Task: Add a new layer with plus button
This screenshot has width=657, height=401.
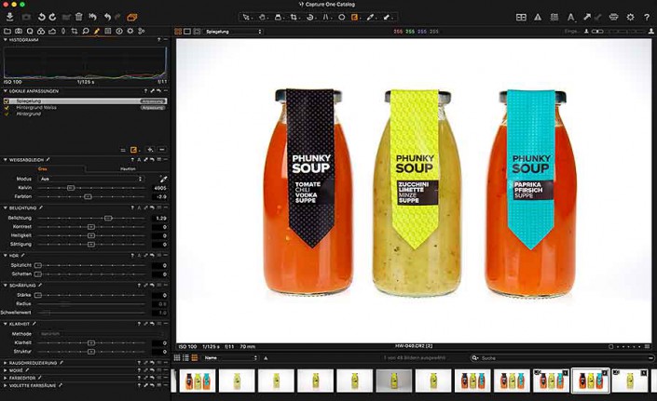Action: pos(150,150)
